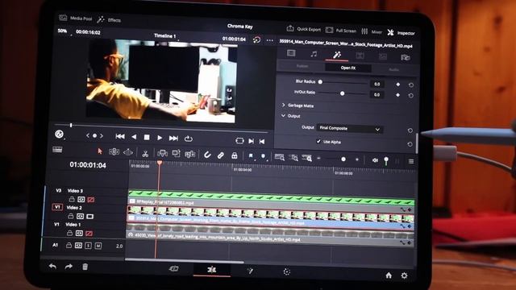Viewport: 516px width, 290px height.
Task: Click the Replace Clip icon
Action: [x=190, y=154]
